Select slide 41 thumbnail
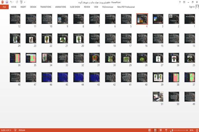 coord(126,77)
